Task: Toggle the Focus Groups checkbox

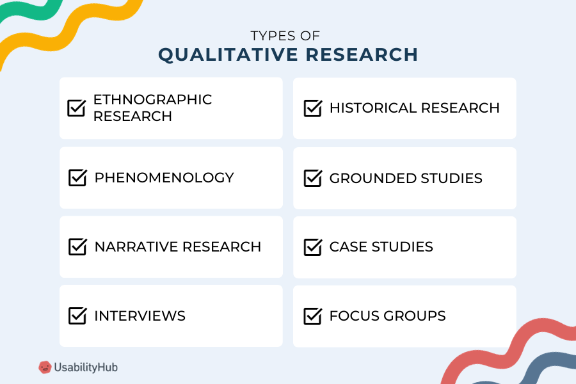Action: (313, 316)
